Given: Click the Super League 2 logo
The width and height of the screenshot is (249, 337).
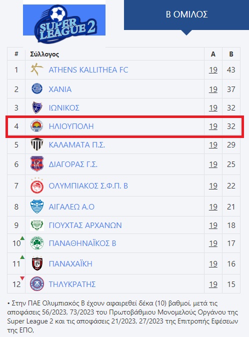Looking at the screenshot, I should coord(64,23).
